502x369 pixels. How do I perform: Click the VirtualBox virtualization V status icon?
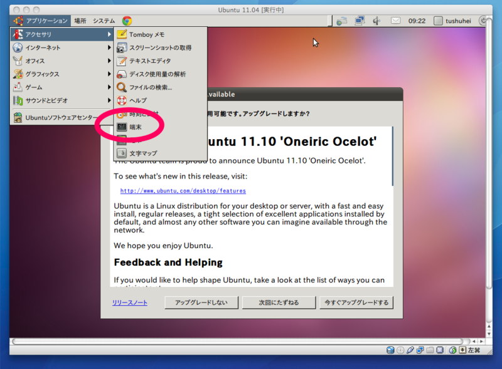(x=441, y=350)
